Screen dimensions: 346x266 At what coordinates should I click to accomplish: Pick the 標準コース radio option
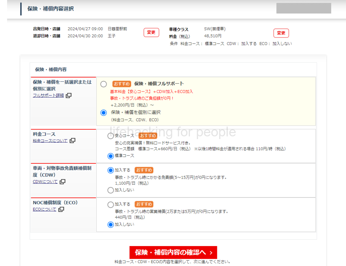click(110, 156)
